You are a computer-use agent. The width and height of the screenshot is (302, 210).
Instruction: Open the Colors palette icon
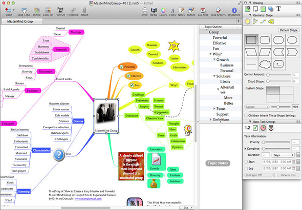(x=163, y=12)
